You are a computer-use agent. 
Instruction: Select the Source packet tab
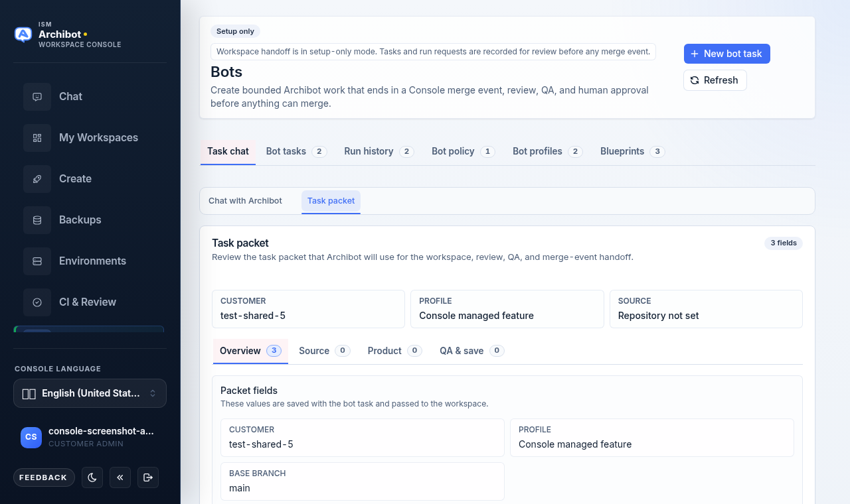pos(324,351)
